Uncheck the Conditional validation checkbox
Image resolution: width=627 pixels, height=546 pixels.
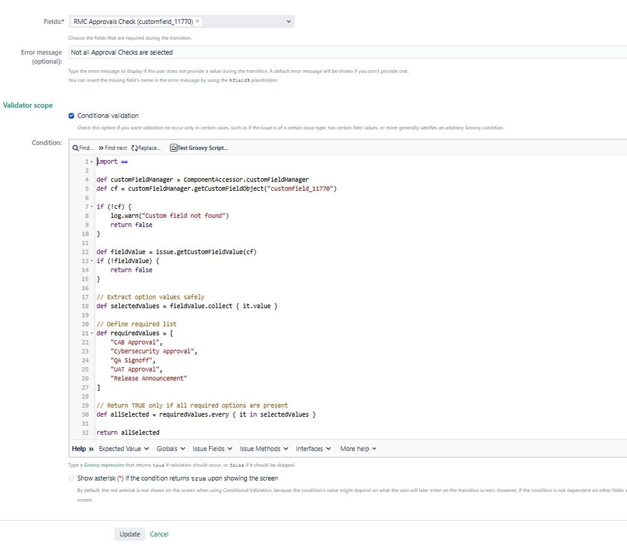72,114
